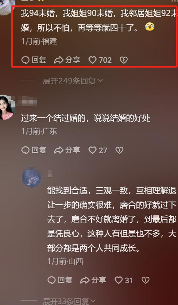The image size is (178, 305).
Task: Dislike the Guangdong comment via broken heart
Action: 119,150
